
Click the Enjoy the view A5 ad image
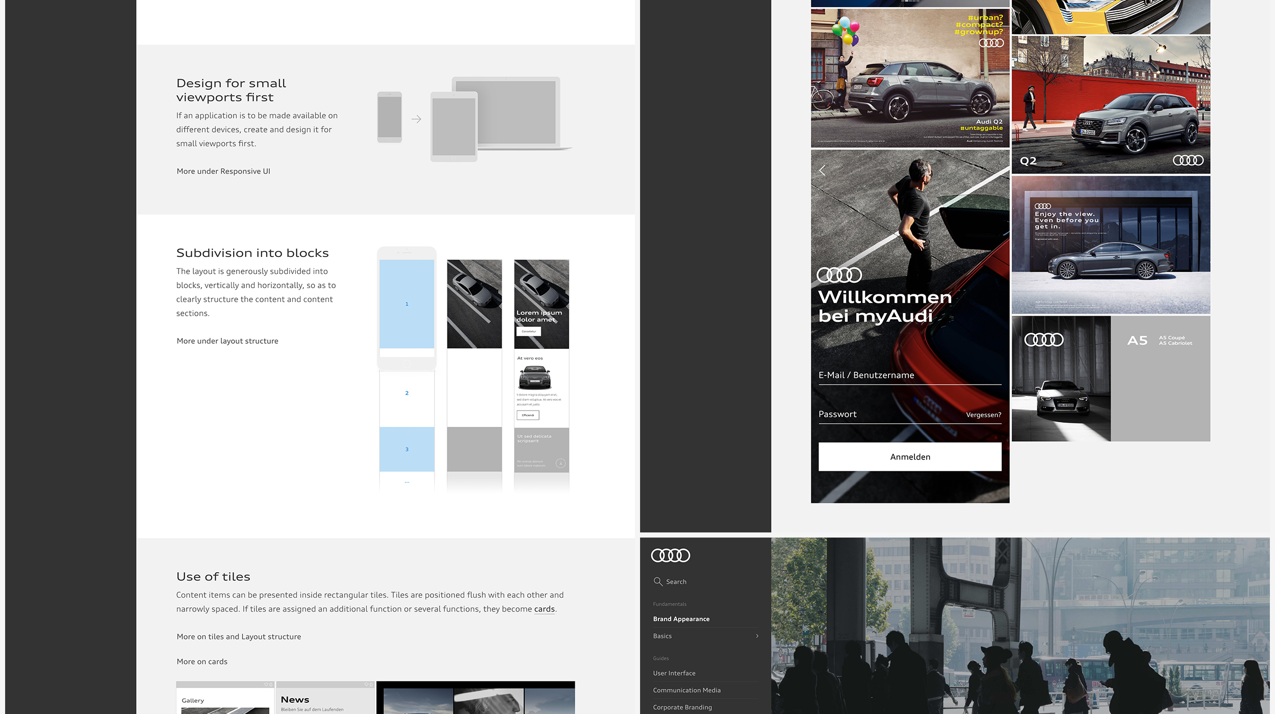point(1111,245)
